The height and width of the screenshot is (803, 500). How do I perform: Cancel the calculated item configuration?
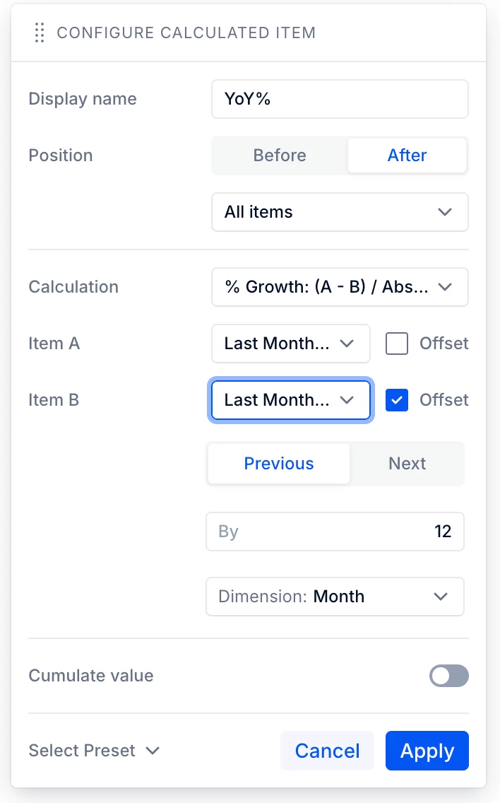click(327, 751)
